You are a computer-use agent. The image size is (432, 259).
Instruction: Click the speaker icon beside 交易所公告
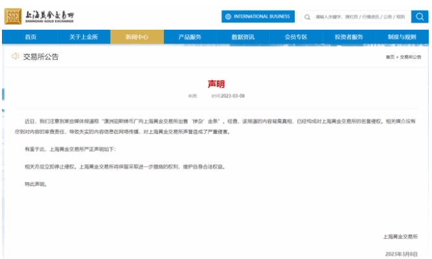(16, 56)
